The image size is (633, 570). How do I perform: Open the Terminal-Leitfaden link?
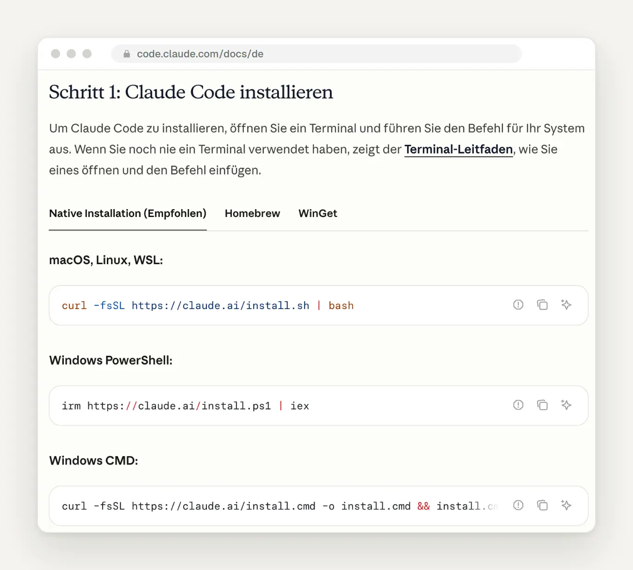pyautogui.click(x=459, y=149)
